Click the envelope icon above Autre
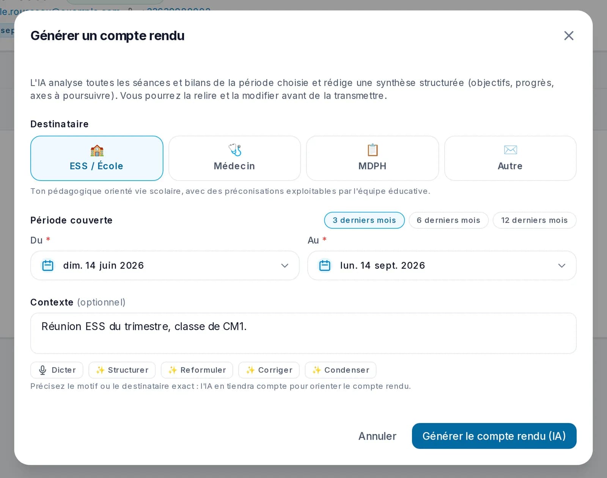This screenshot has height=478, width=607. (510, 150)
